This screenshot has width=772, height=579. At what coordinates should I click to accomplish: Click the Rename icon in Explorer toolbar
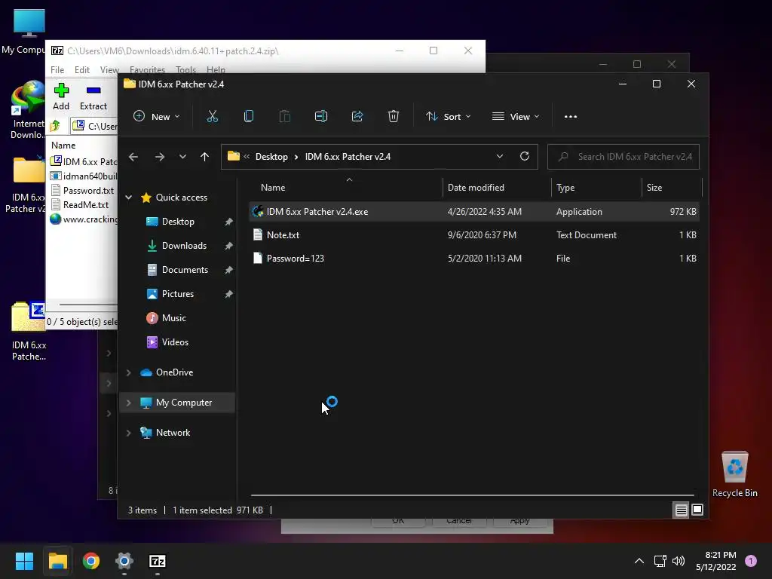321,116
